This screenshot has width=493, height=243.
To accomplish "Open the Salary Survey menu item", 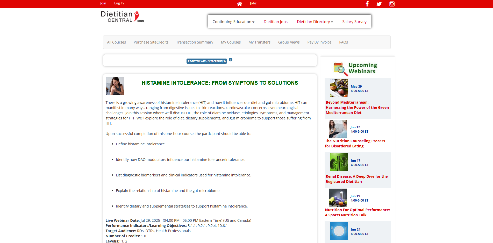I will (354, 22).
